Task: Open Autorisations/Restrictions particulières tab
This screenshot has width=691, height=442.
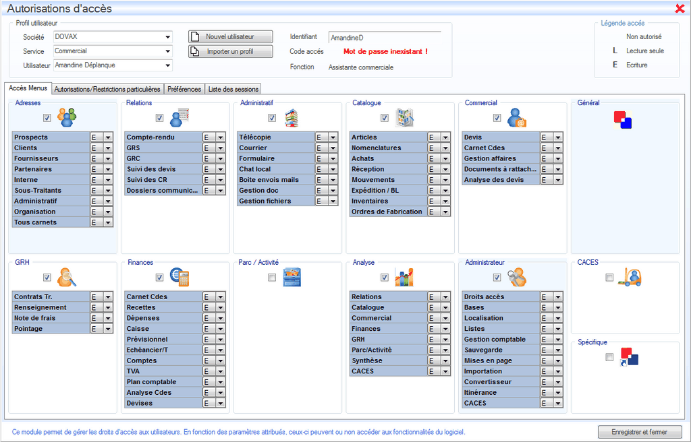Action: (x=107, y=89)
